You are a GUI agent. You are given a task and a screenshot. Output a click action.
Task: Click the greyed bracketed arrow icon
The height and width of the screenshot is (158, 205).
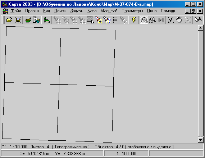188,20
